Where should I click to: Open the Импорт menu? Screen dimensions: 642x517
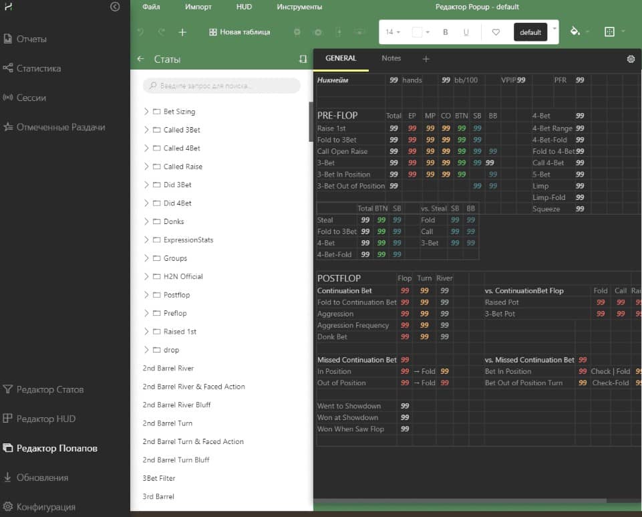[x=198, y=7]
